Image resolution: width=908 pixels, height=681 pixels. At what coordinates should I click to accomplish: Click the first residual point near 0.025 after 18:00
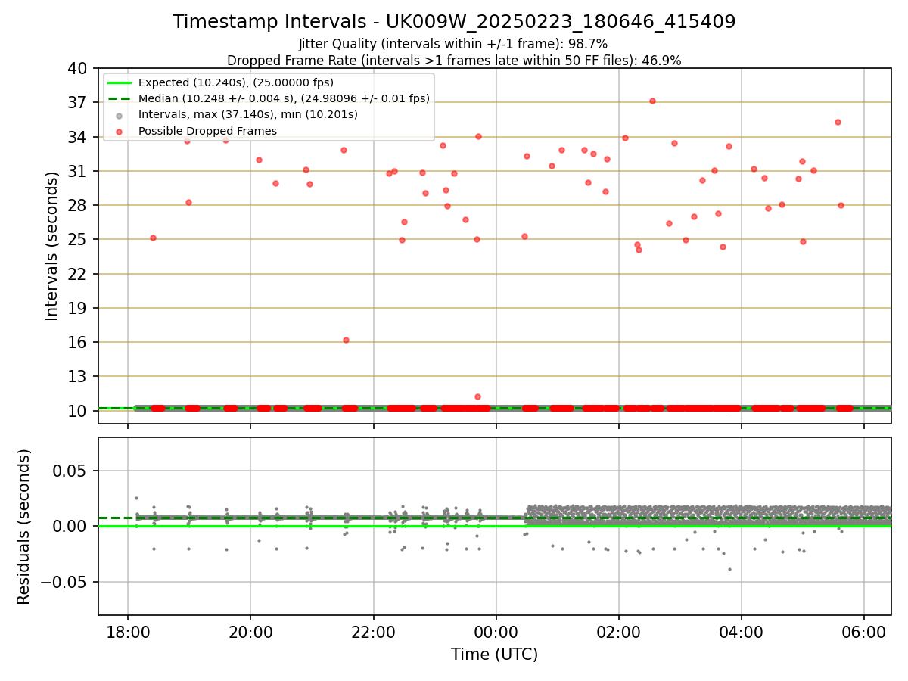click(x=136, y=498)
